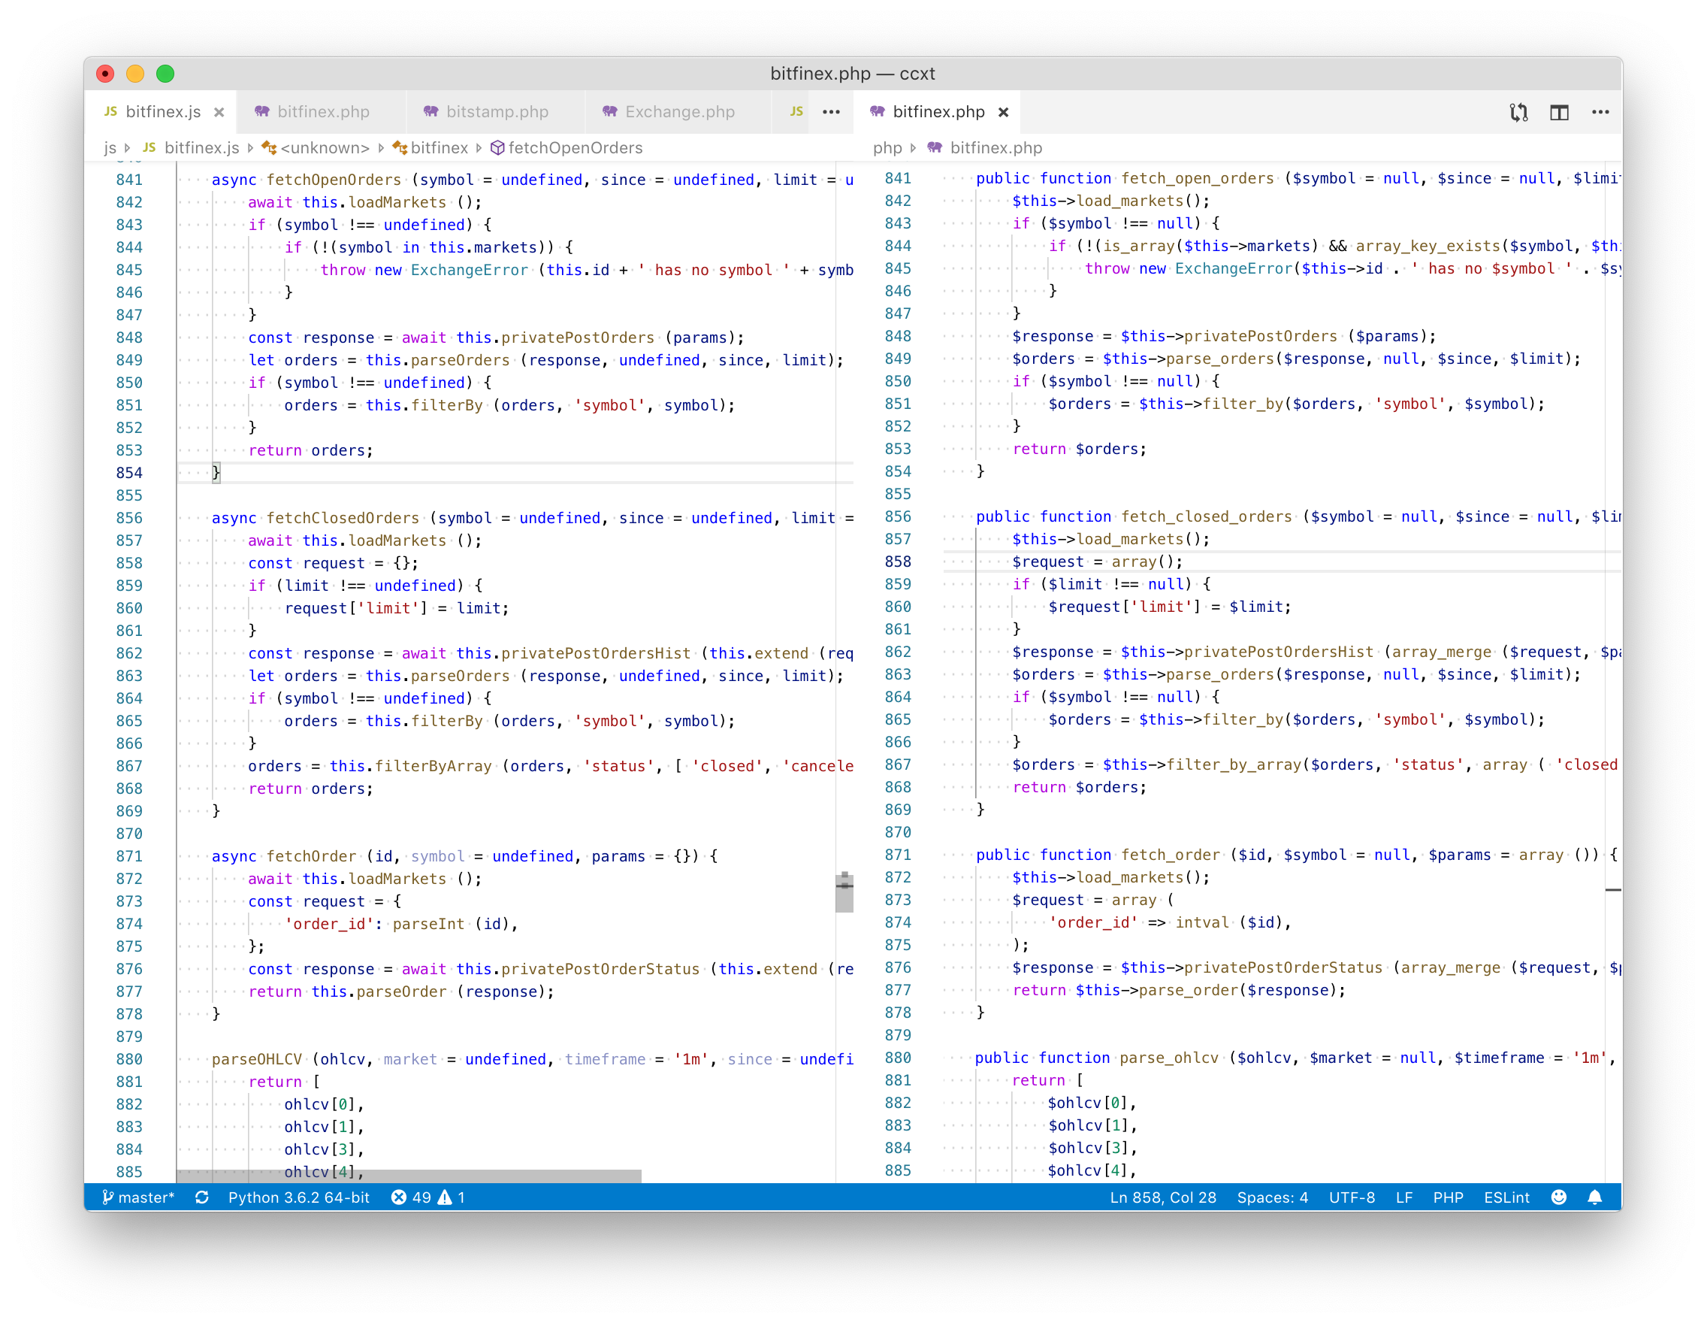
Task: Click privatePostOrderStatus call in left editor
Action: [600, 969]
